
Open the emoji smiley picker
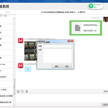tap(18, 91)
